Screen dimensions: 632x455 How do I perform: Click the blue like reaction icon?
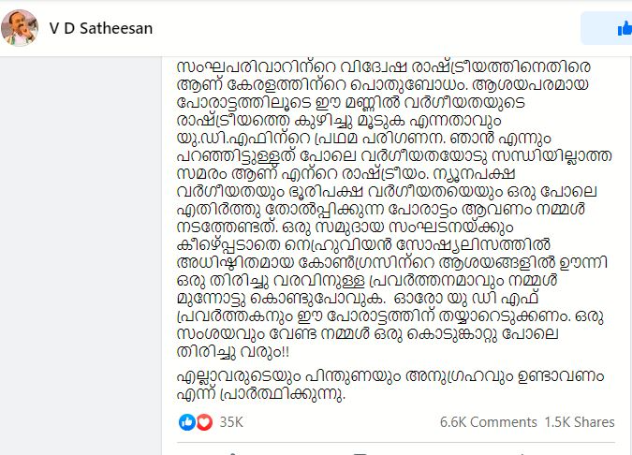click(185, 422)
